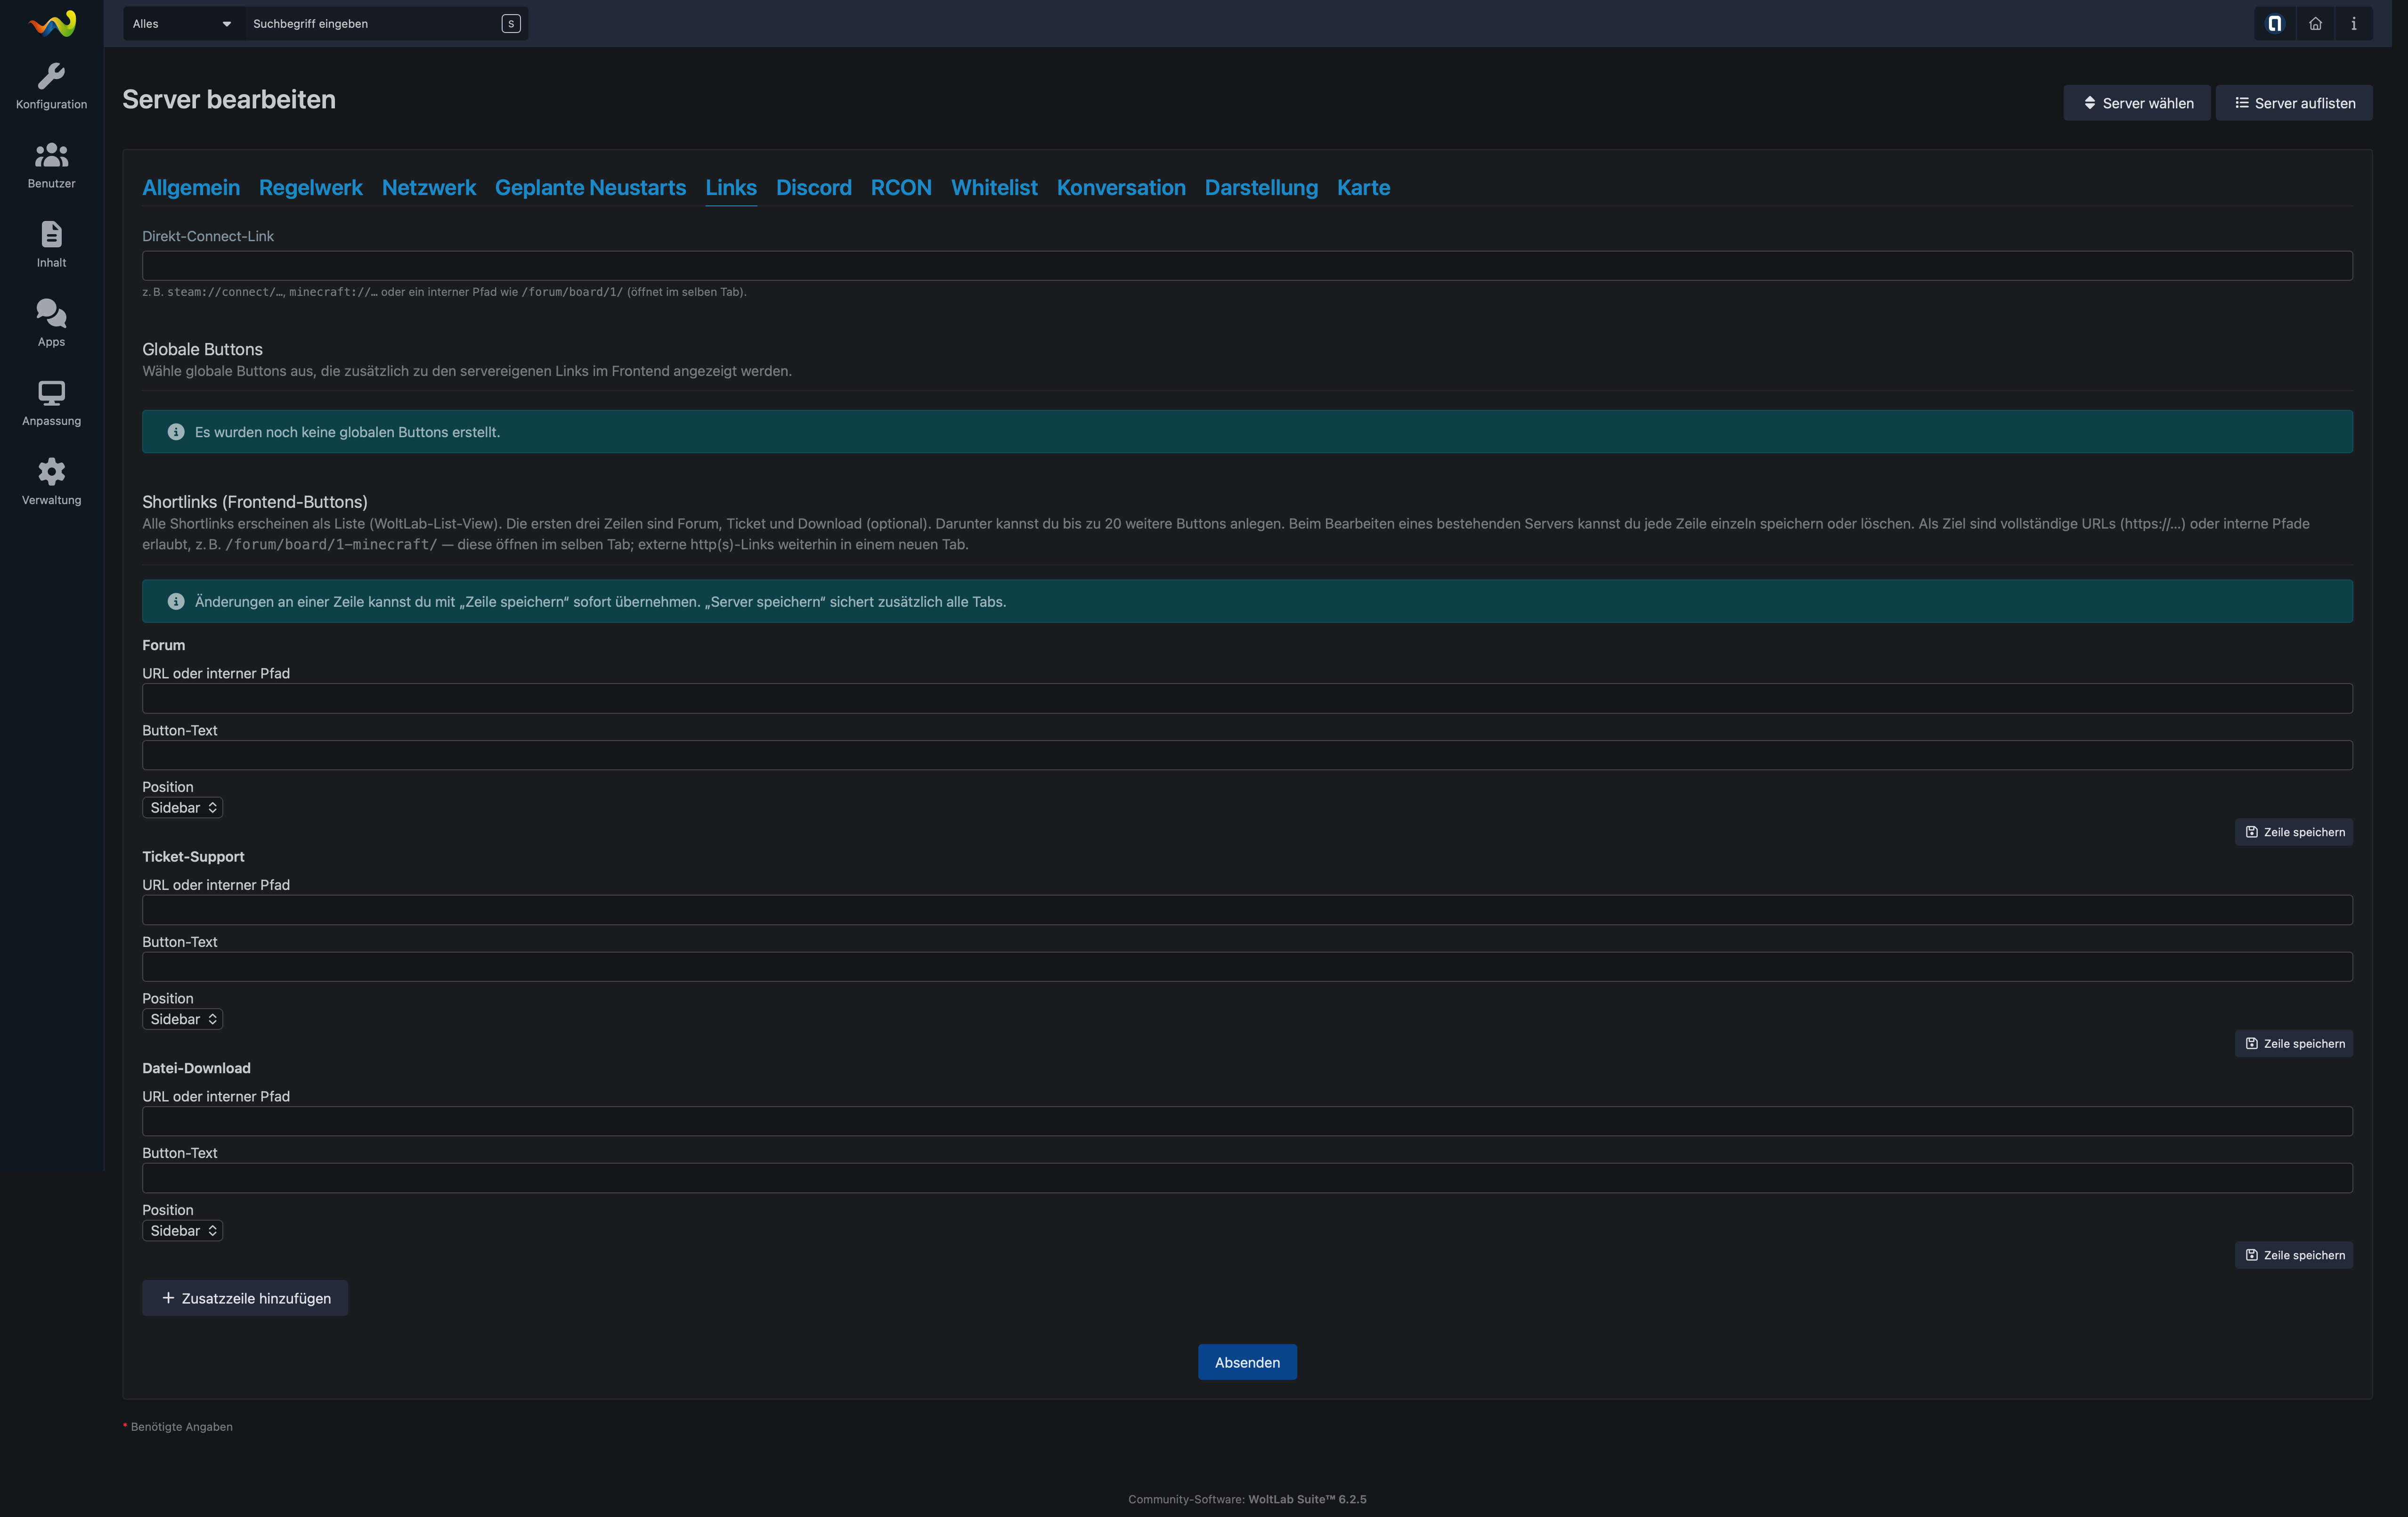Viewport: 2408px width, 1517px height.
Task: Select the Links tab
Action: (731, 187)
